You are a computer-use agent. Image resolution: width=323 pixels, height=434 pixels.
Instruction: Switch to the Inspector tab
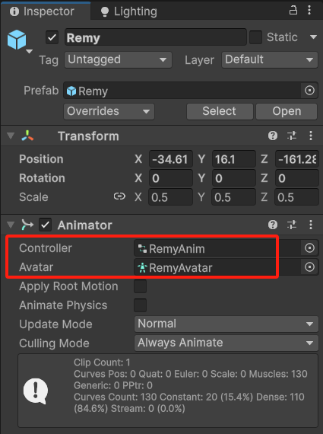click(46, 11)
